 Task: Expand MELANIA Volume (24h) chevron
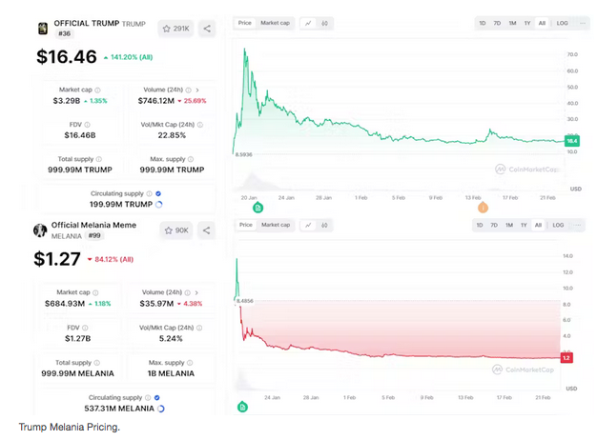tap(196, 292)
